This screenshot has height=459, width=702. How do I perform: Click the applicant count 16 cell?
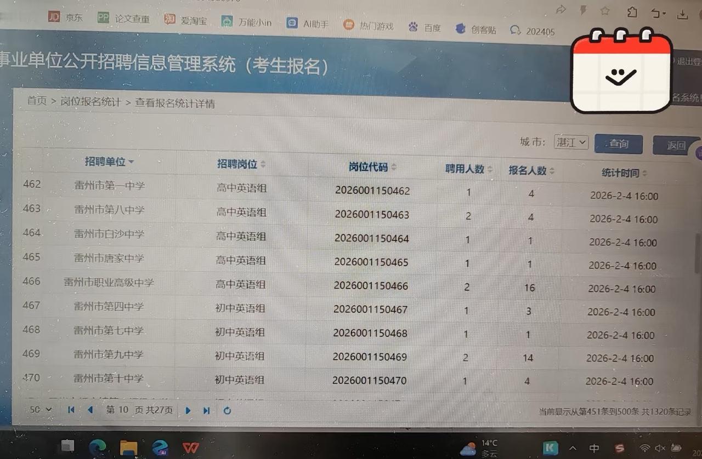pos(529,288)
